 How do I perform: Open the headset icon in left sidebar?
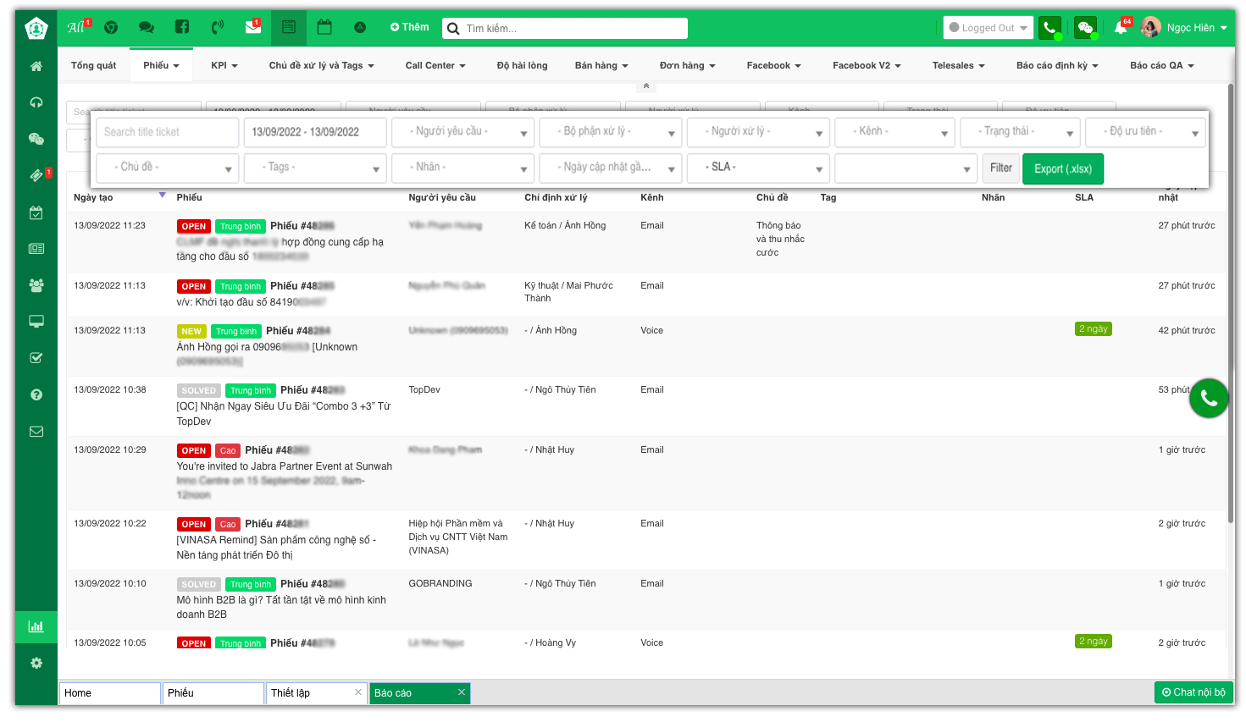click(36, 102)
